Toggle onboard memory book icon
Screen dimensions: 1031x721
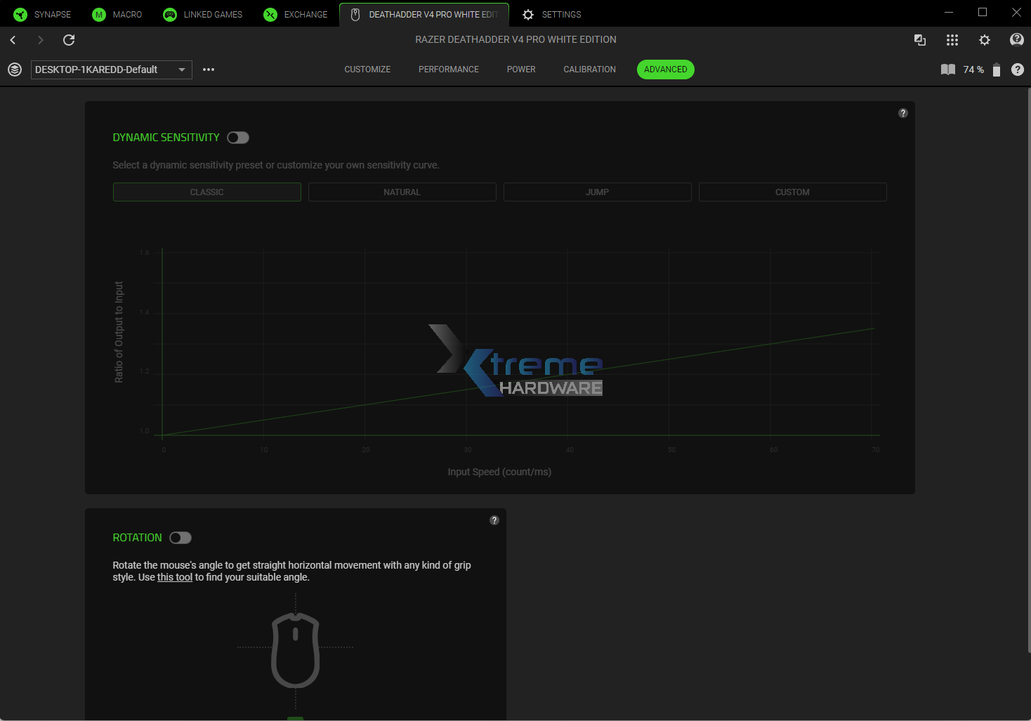[947, 70]
